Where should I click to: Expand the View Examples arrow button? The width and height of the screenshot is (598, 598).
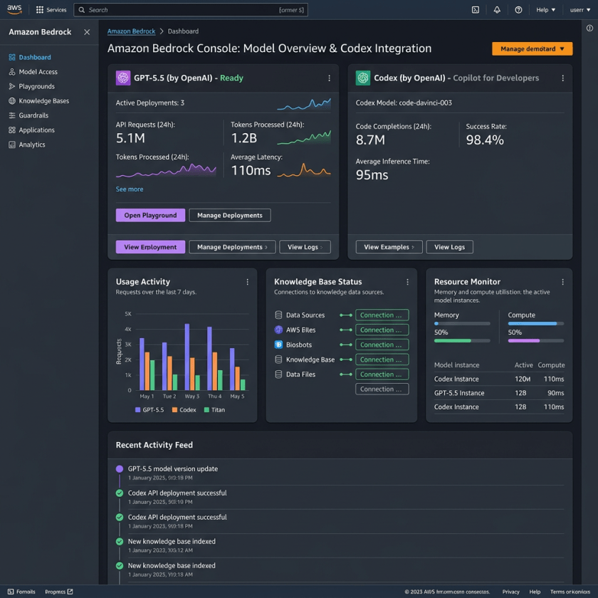point(389,247)
